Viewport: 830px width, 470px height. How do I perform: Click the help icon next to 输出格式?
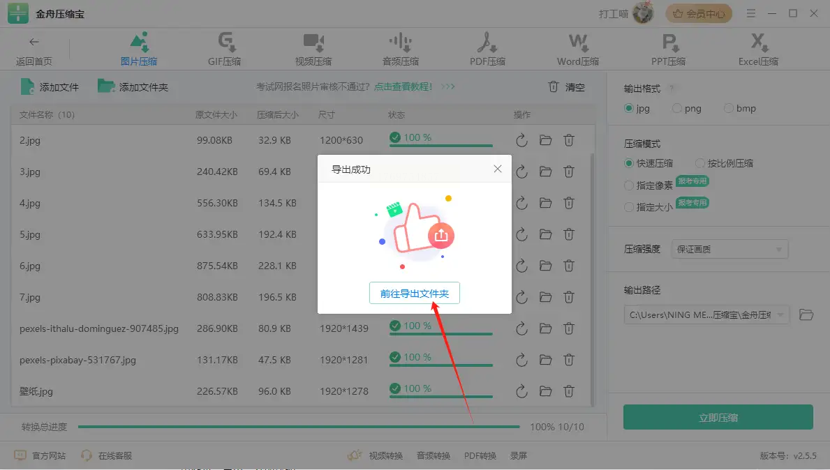click(x=672, y=89)
